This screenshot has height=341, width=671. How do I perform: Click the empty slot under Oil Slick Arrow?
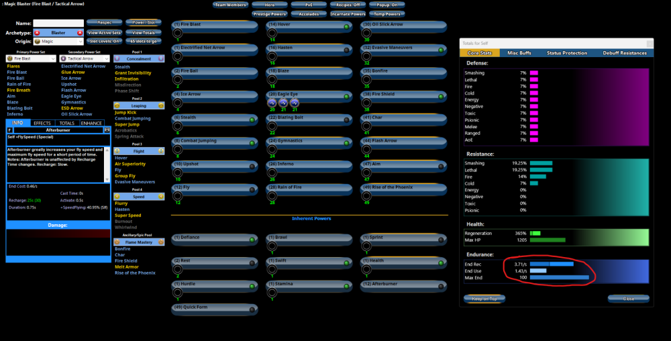pos(368,34)
